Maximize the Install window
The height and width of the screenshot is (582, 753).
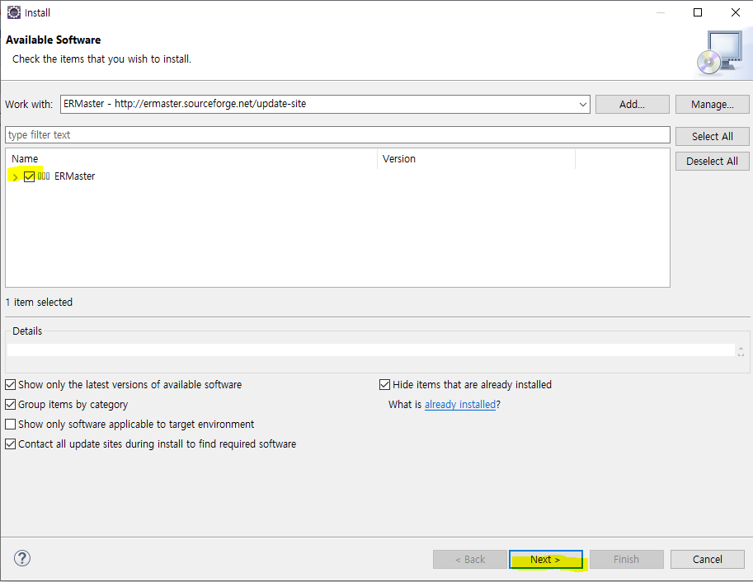click(698, 12)
